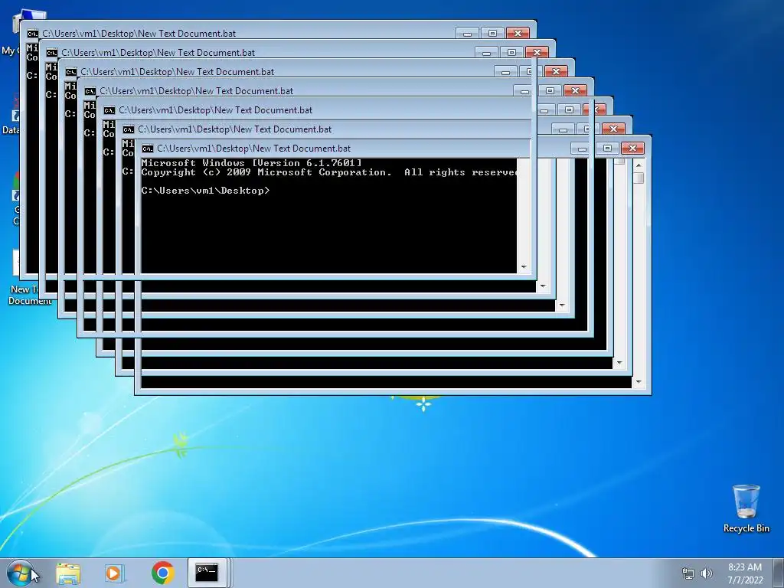
Task: Close the first cascaded cmd window
Action: point(518,34)
